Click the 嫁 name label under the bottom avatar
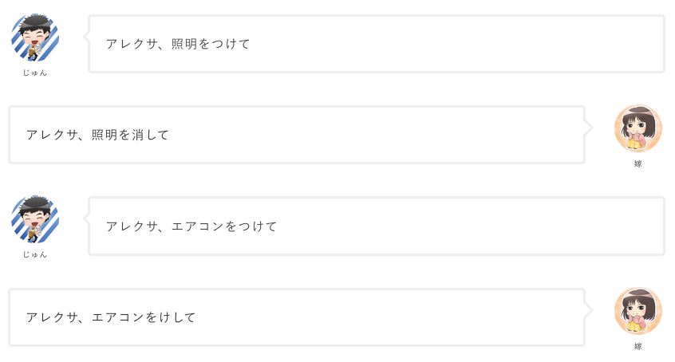 [637, 346]
